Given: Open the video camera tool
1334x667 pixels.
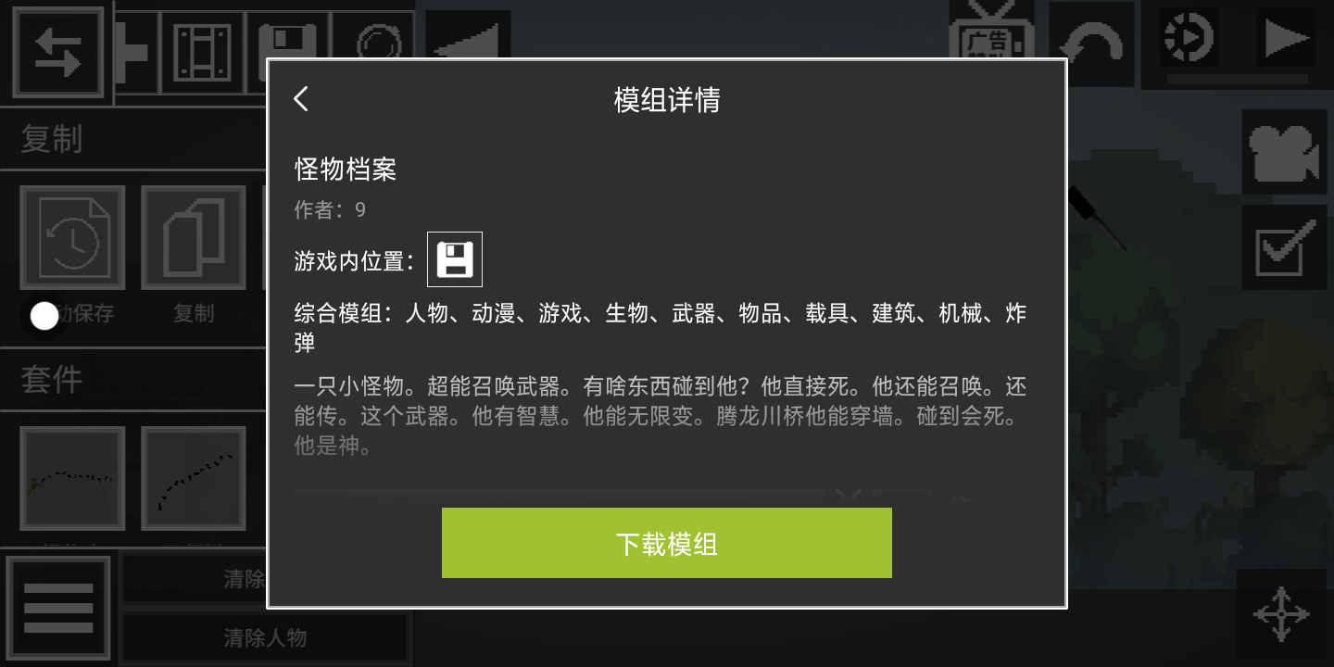Looking at the screenshot, I should click(1284, 152).
